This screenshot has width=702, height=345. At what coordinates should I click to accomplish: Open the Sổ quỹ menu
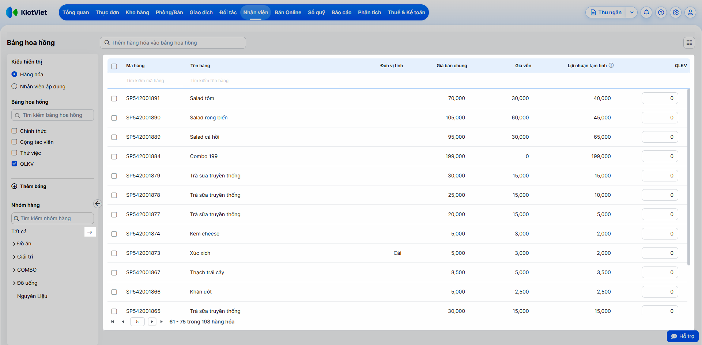[x=317, y=12]
